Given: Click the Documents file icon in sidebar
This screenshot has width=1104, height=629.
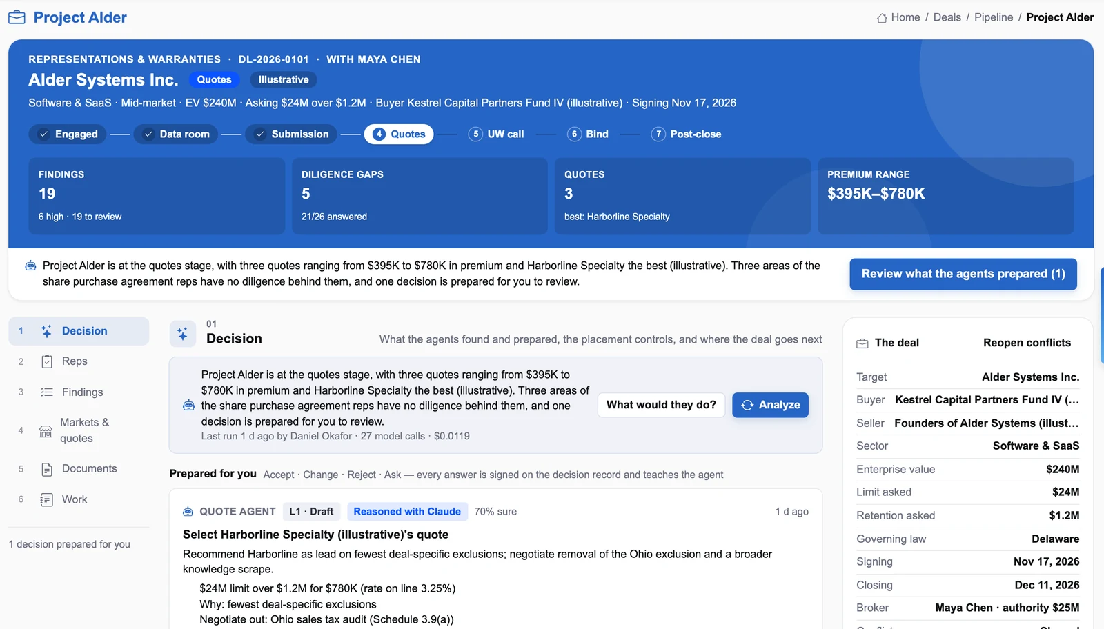Looking at the screenshot, I should [47, 469].
